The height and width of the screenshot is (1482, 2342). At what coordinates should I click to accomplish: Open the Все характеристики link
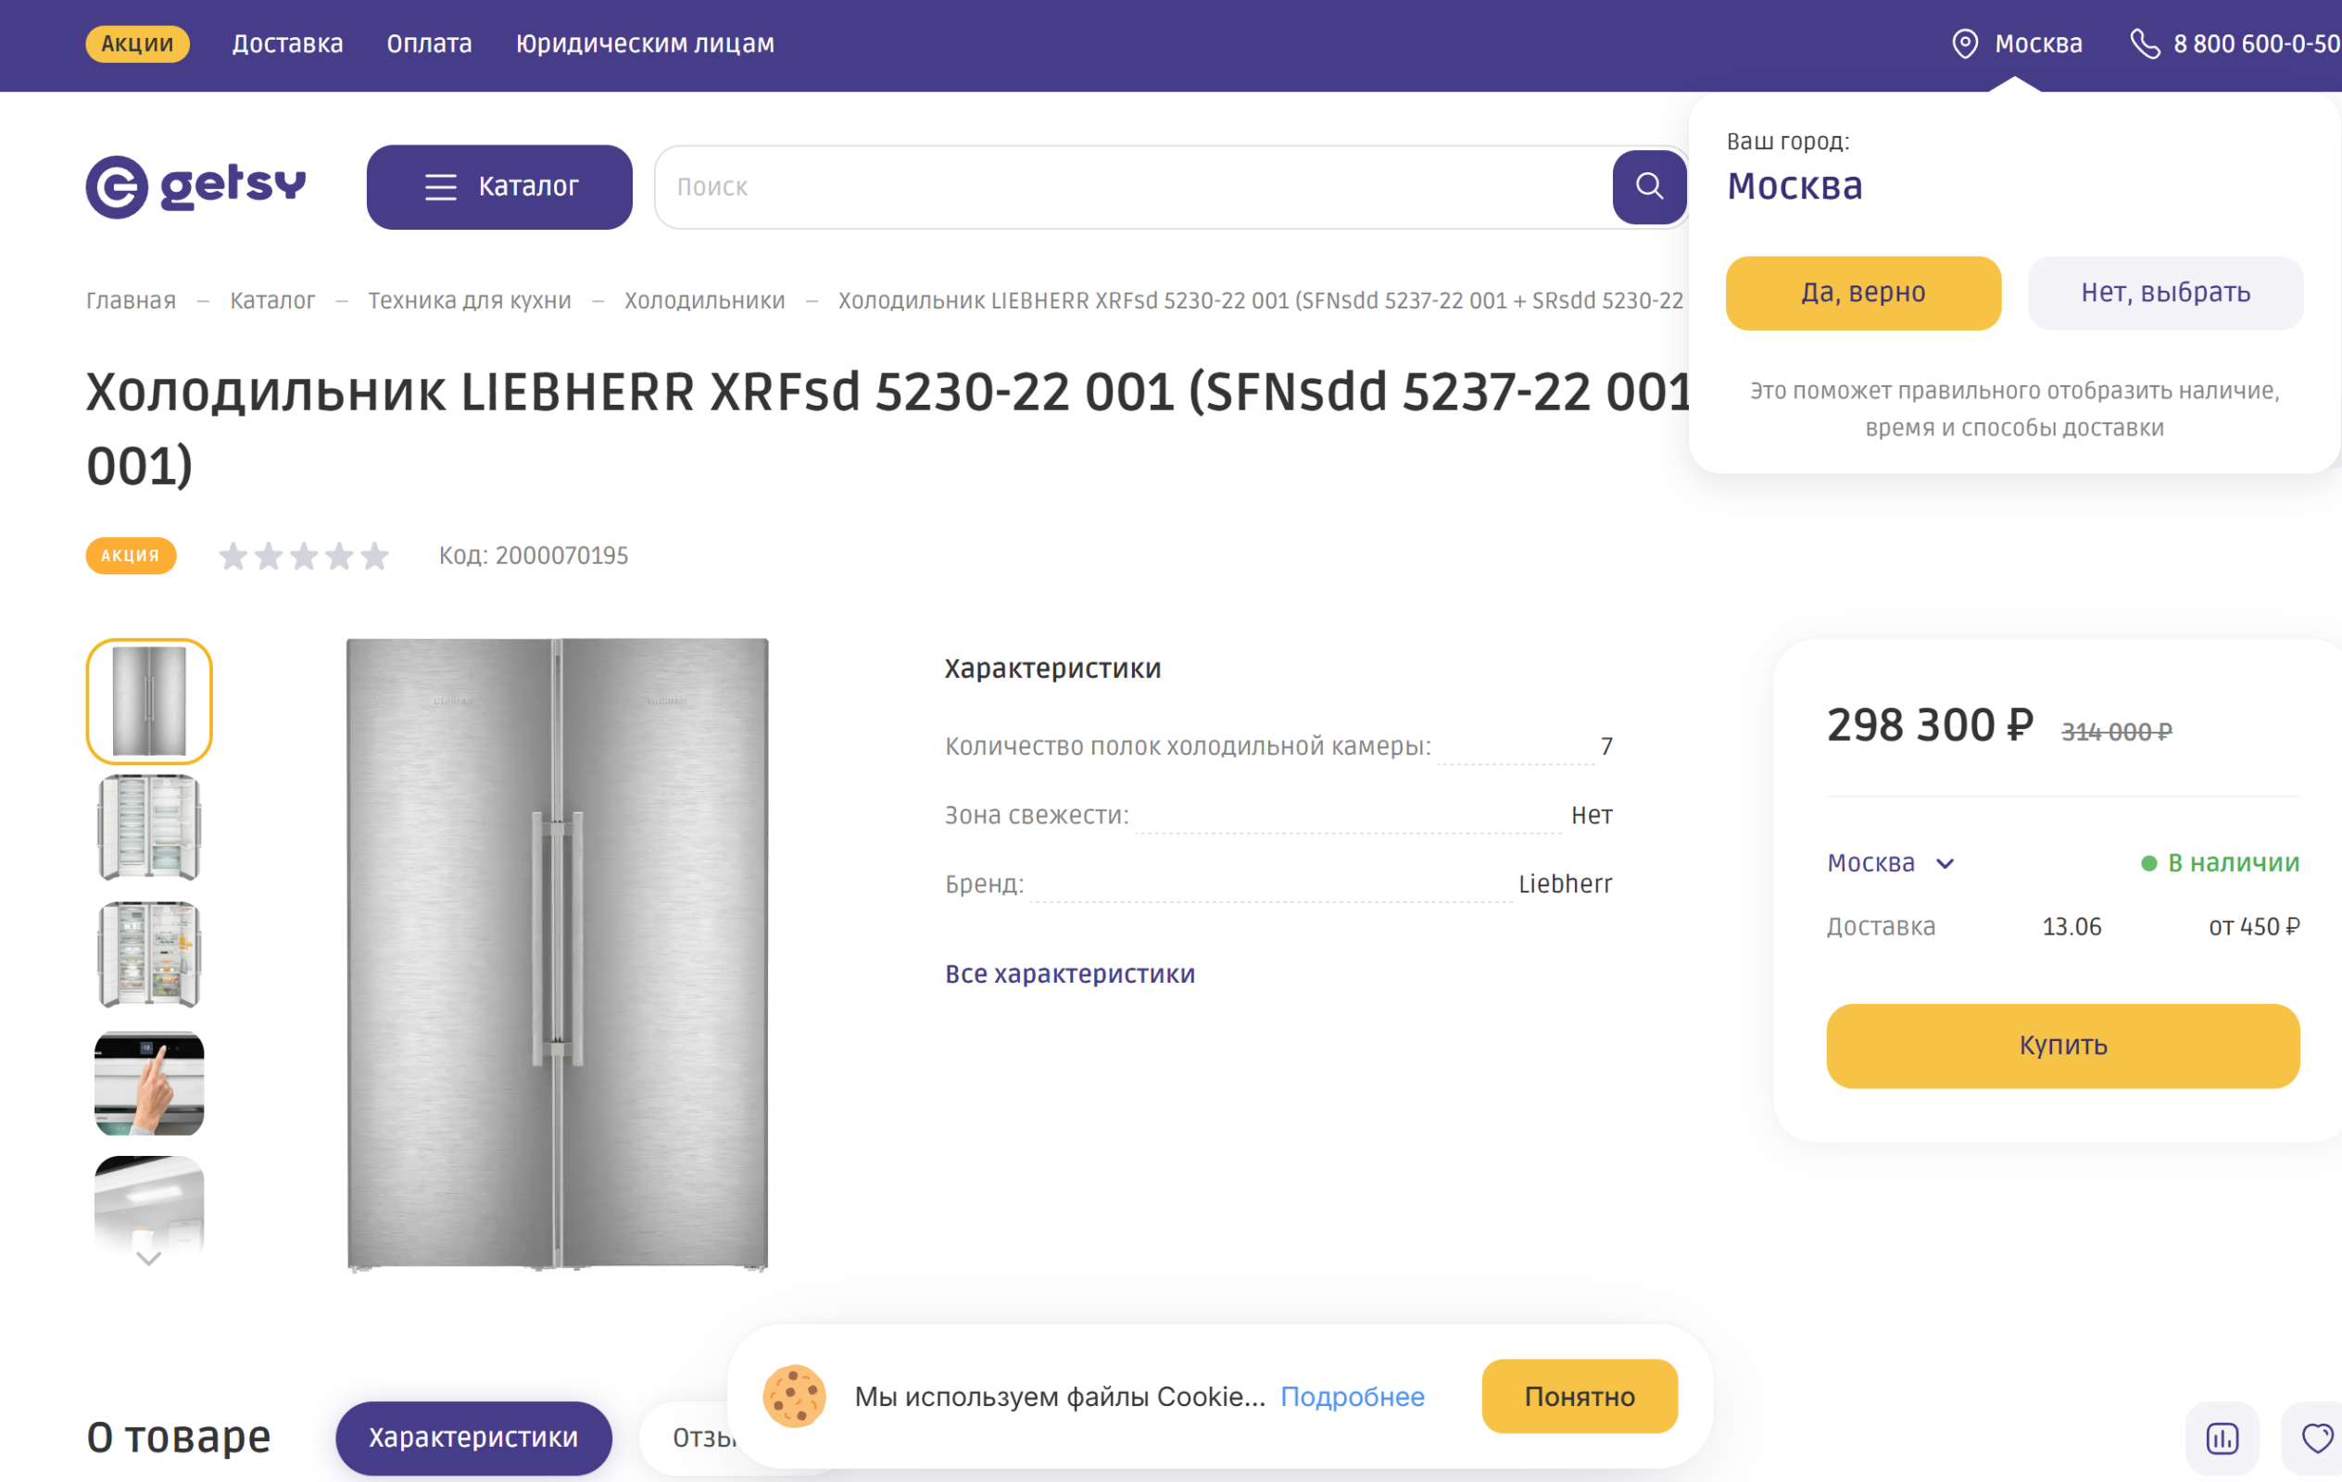tap(1070, 974)
